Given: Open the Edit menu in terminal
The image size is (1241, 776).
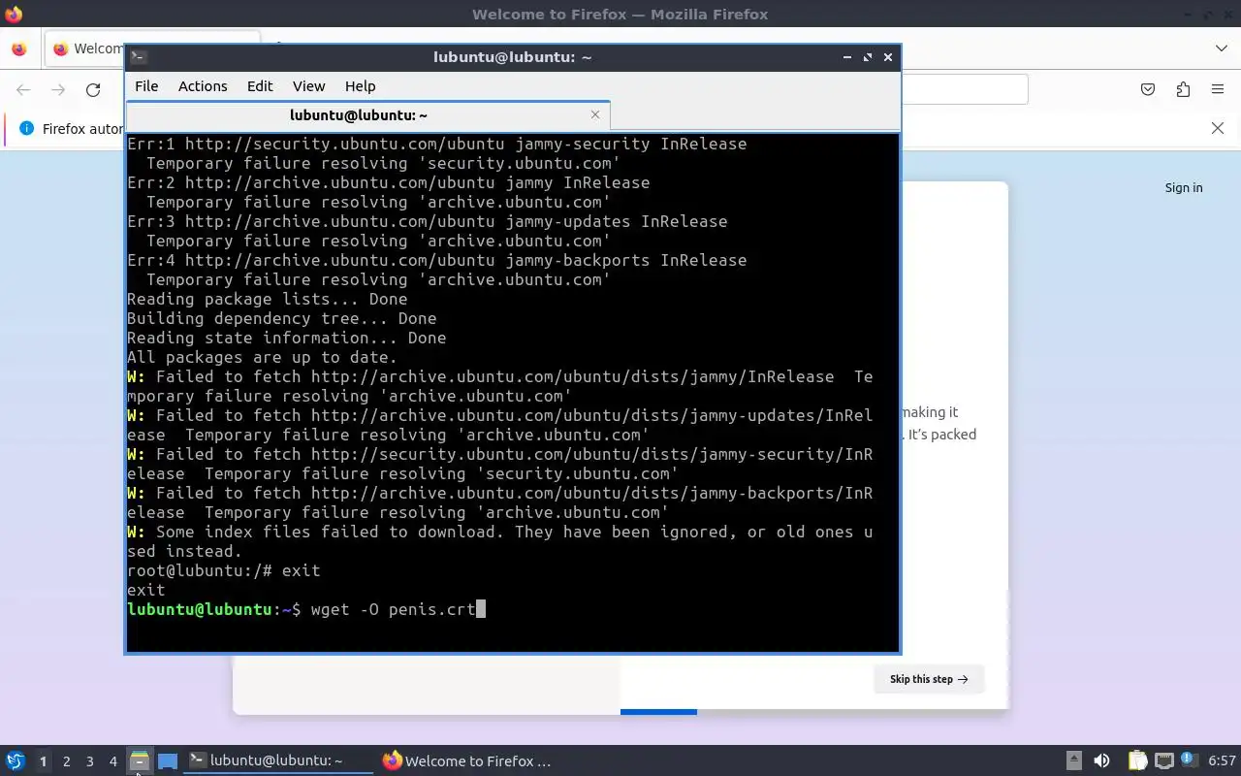Looking at the screenshot, I should [260, 86].
